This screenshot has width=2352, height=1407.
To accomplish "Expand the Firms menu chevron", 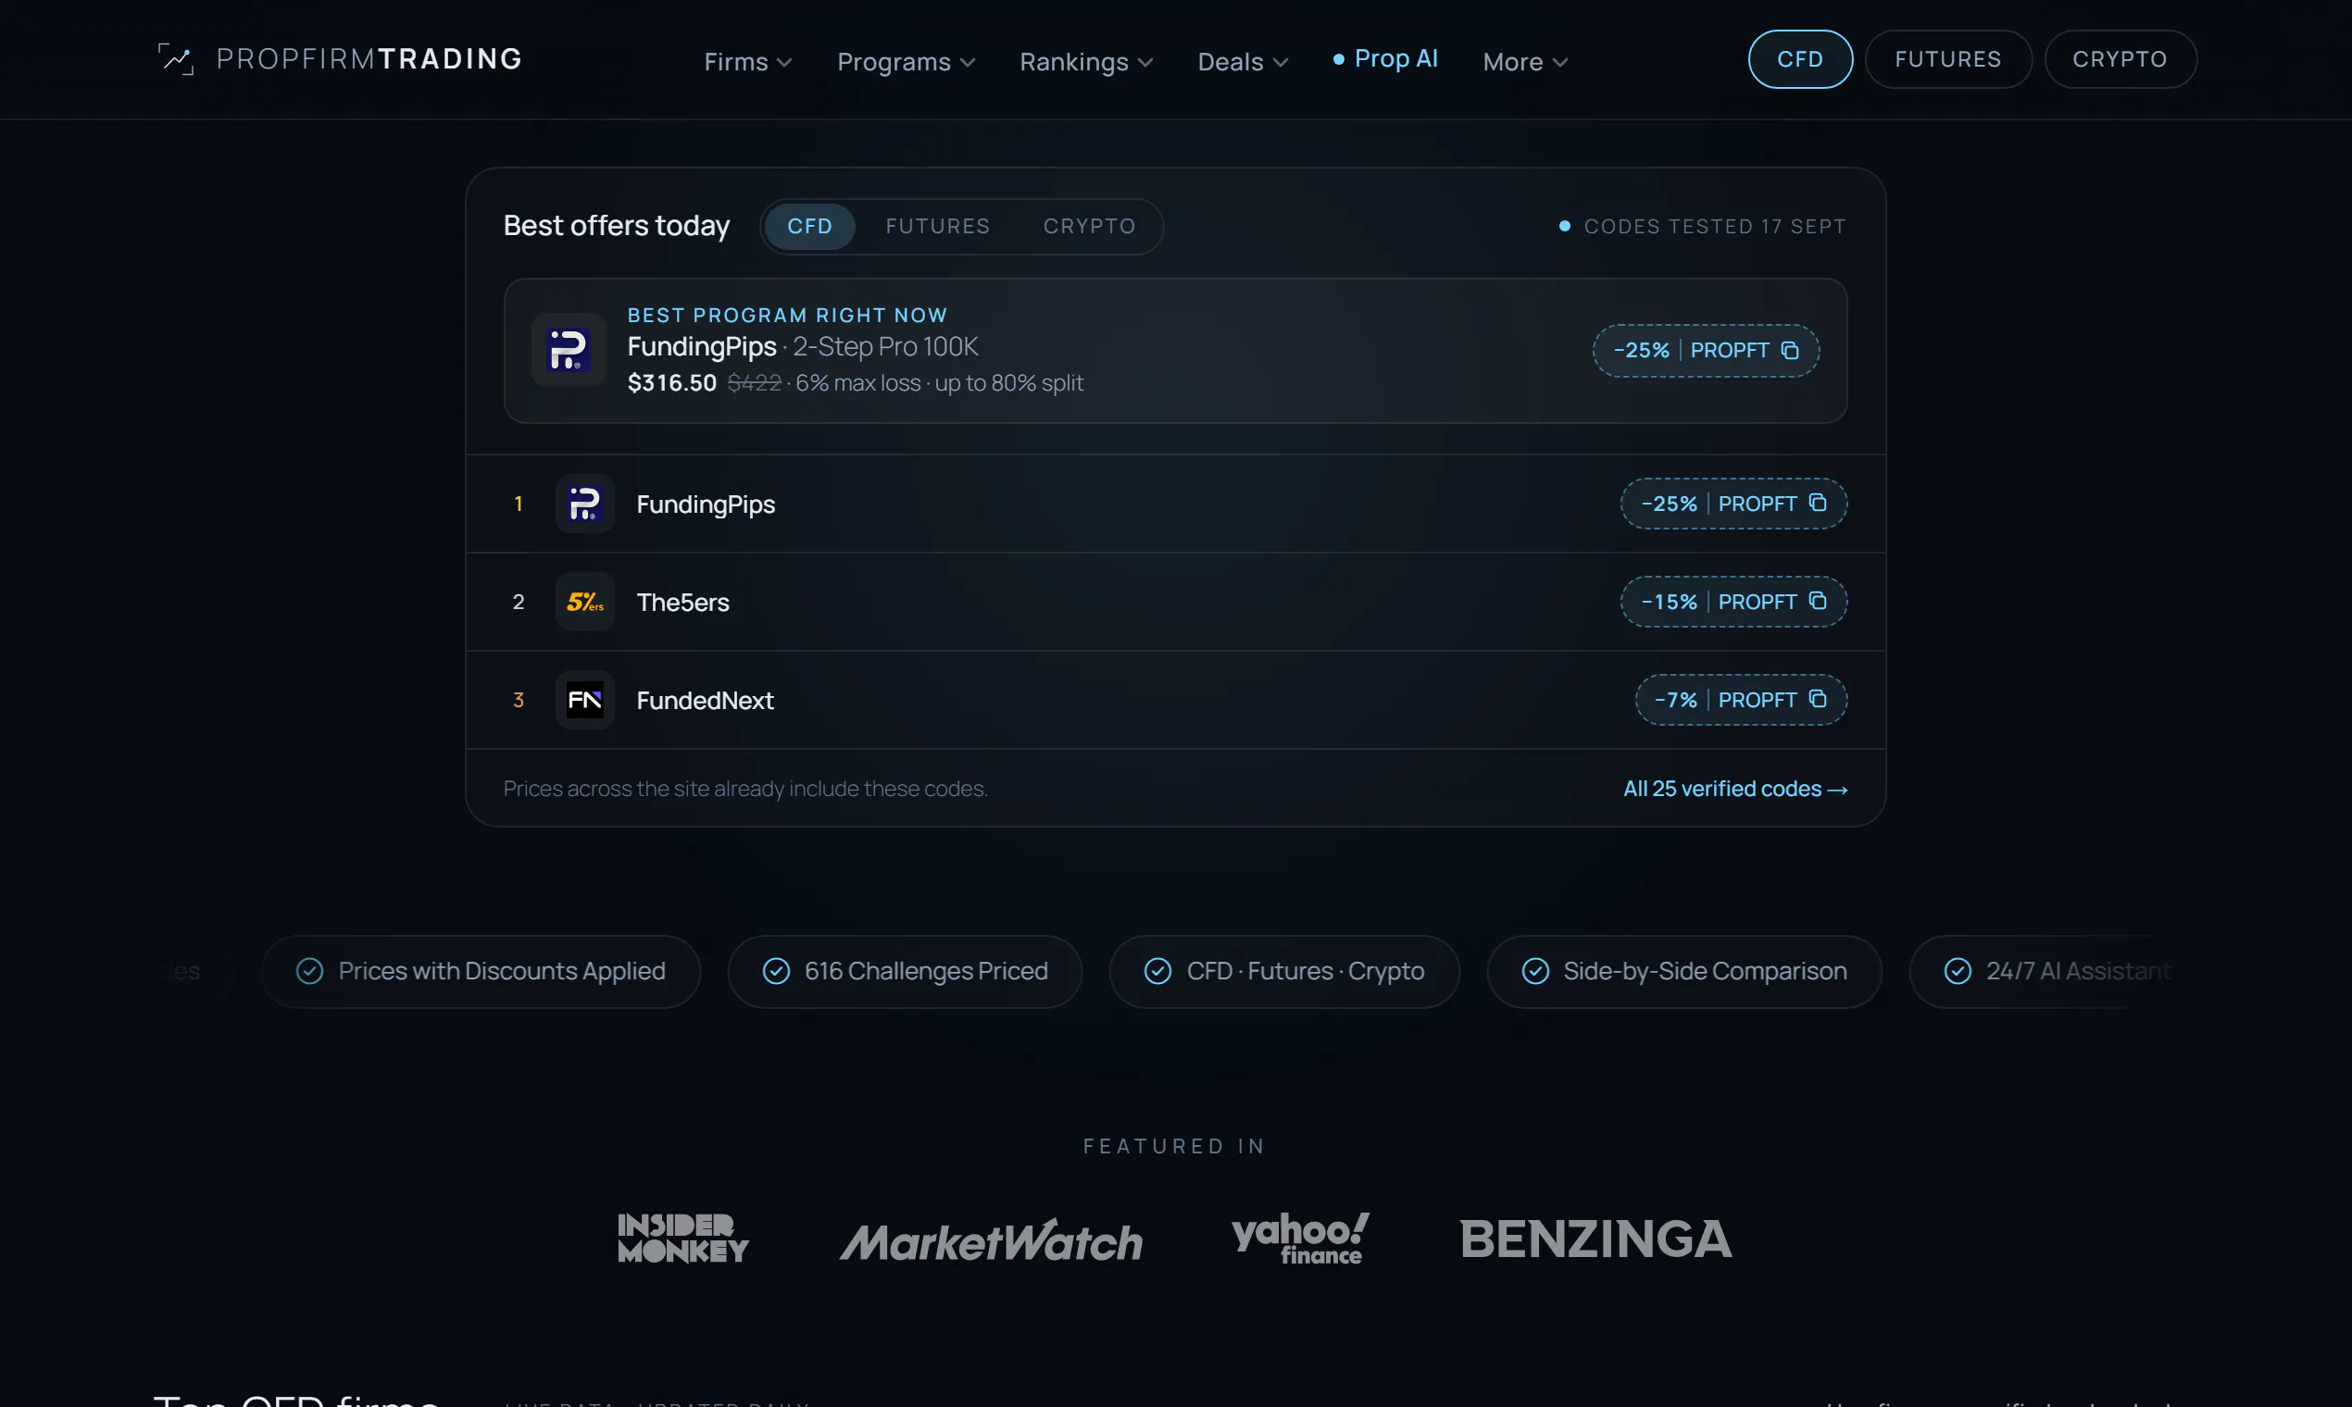I will [x=784, y=63].
